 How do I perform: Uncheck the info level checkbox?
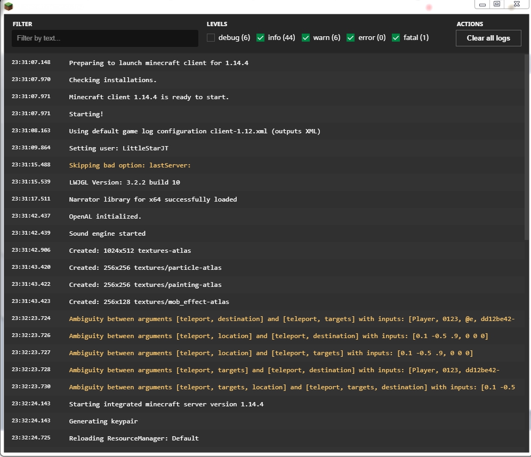pos(261,37)
